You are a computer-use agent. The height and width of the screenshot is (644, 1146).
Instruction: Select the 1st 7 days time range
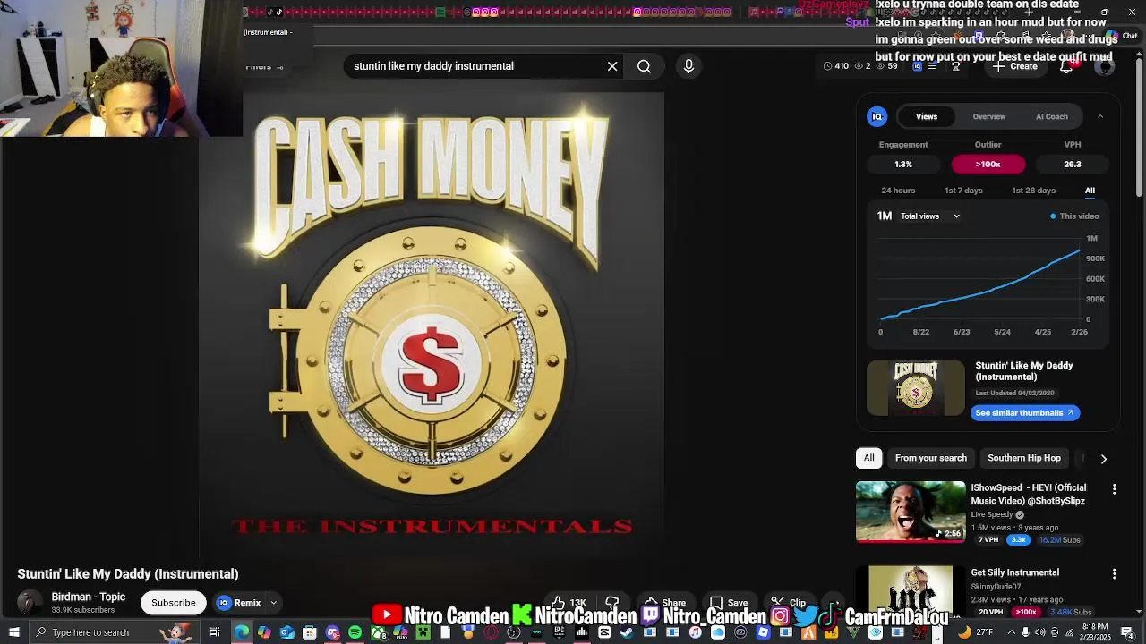point(963,191)
